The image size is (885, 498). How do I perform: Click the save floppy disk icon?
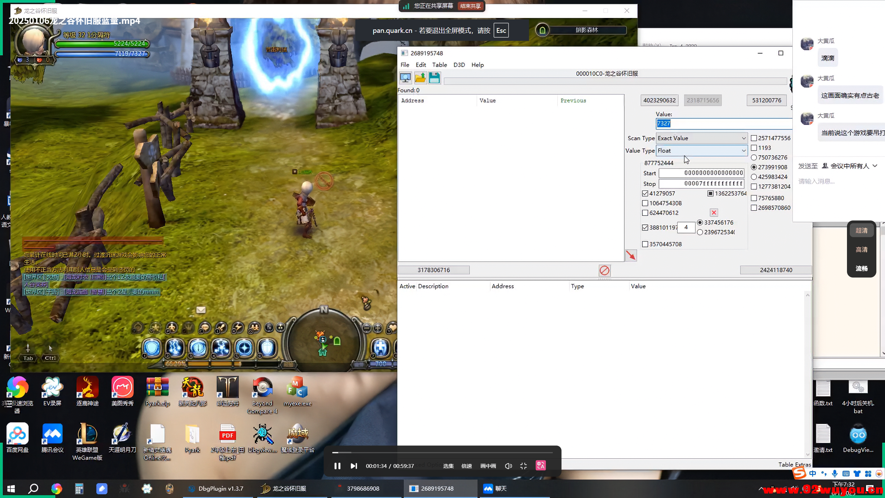point(434,78)
